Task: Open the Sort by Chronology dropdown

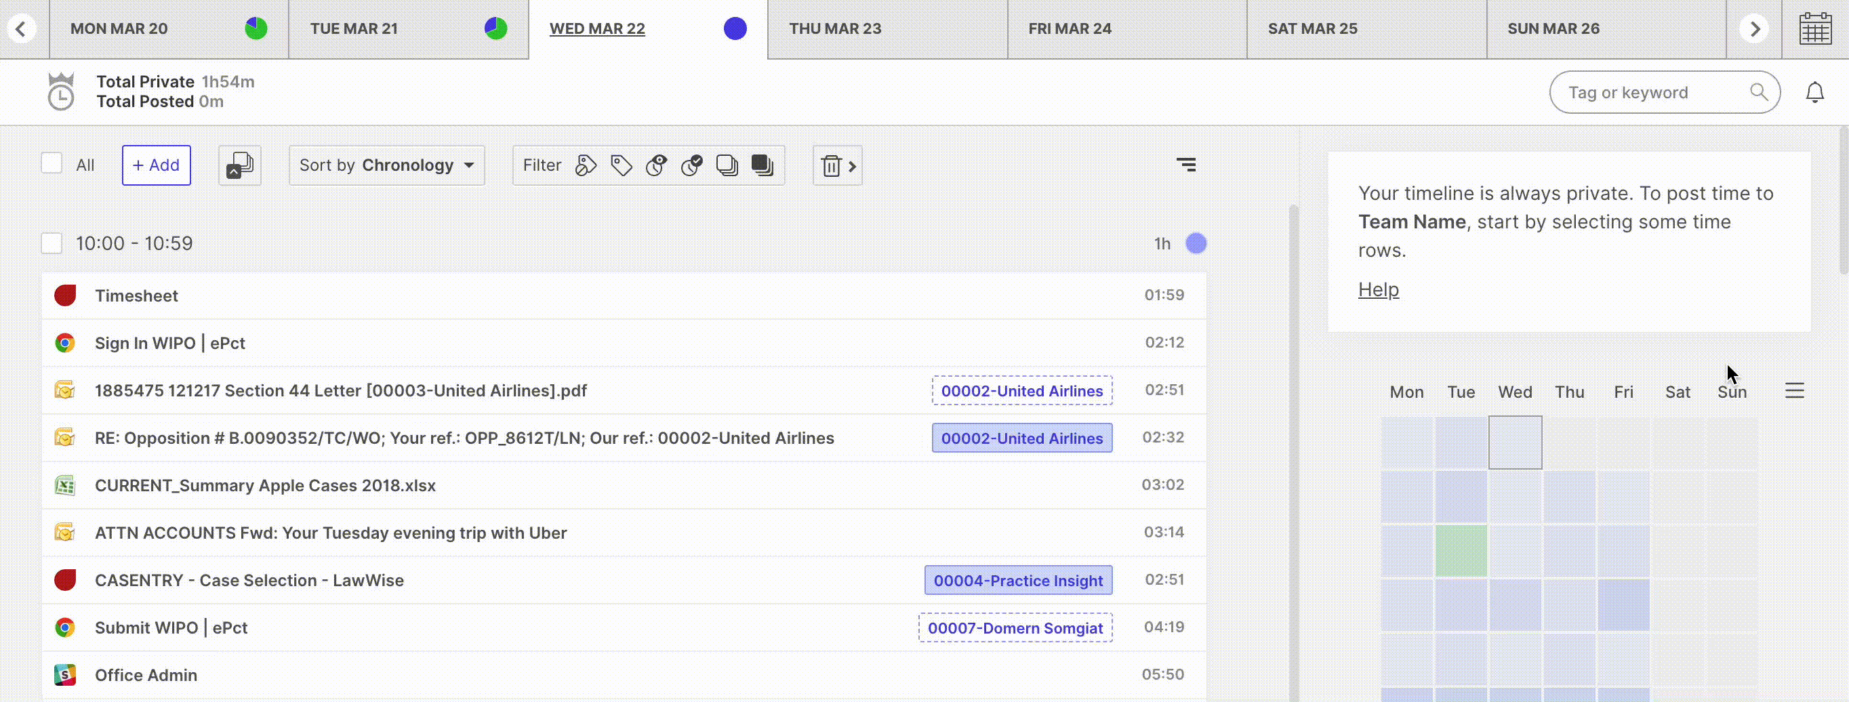Action: 387,165
